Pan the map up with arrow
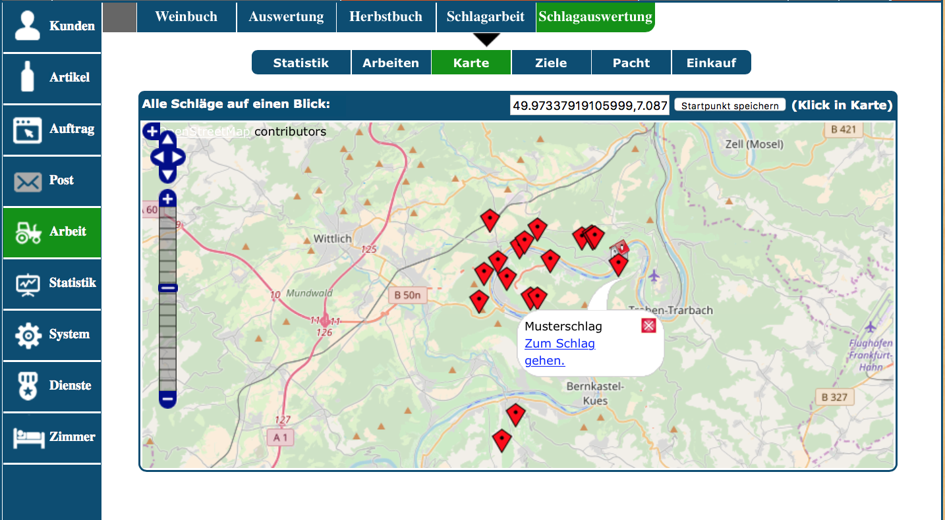945x520 pixels. coord(168,139)
